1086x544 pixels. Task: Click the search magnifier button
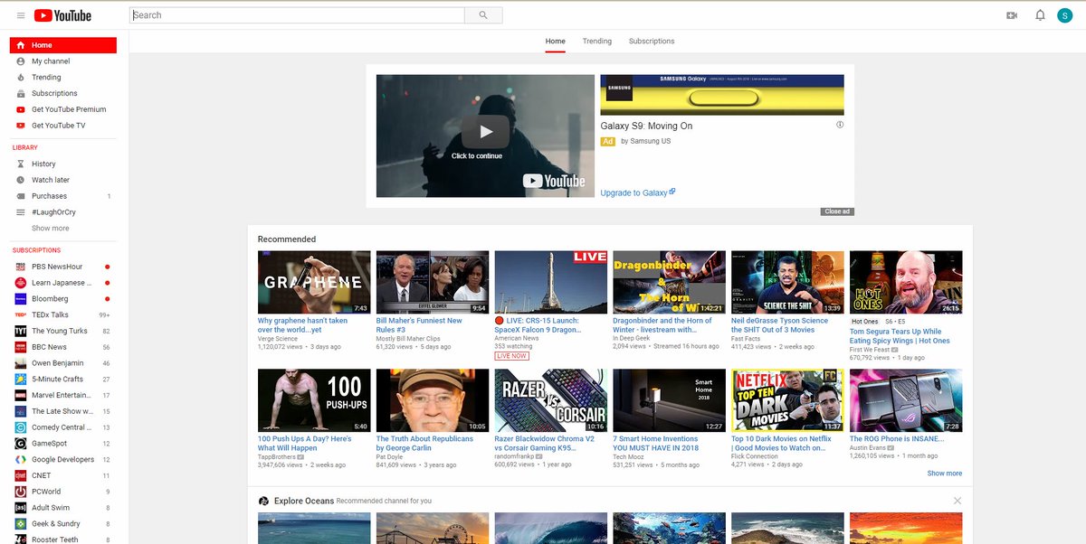483,15
